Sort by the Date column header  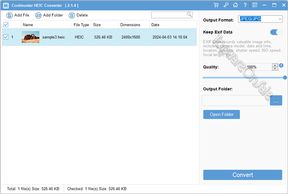[173, 25]
